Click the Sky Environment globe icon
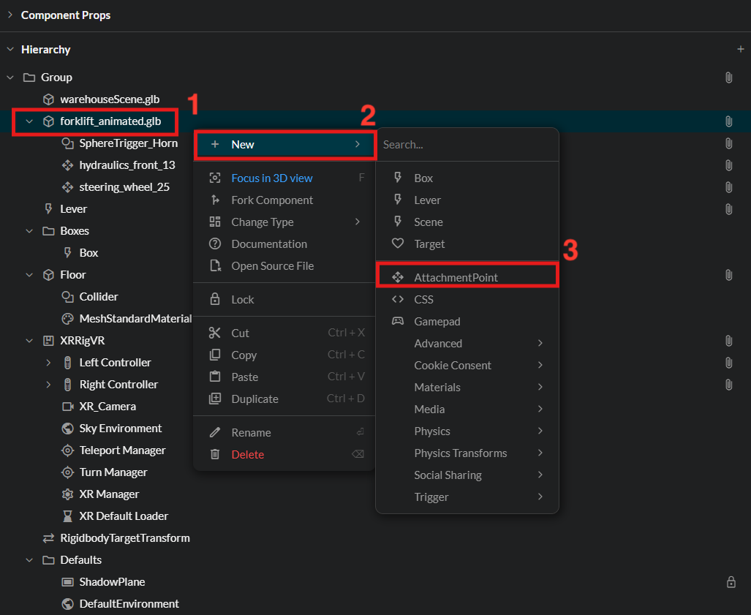751x615 pixels. click(x=68, y=428)
